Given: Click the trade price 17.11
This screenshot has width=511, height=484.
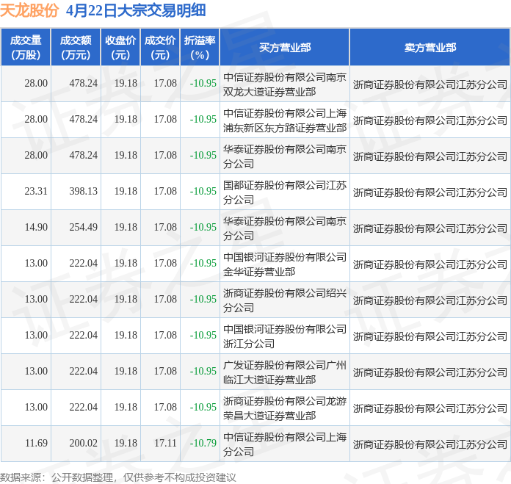Looking at the screenshot, I should click(x=165, y=443).
